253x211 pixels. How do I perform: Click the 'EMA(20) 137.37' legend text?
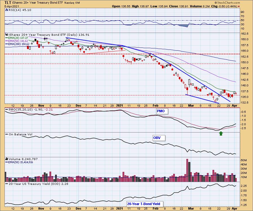click(18, 38)
